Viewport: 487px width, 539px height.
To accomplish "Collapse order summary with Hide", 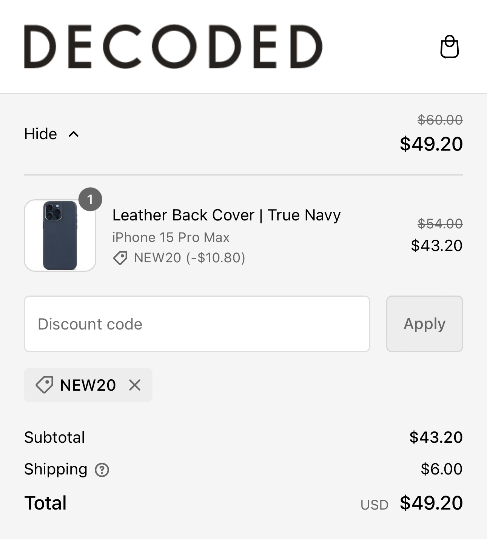I will pos(40,134).
